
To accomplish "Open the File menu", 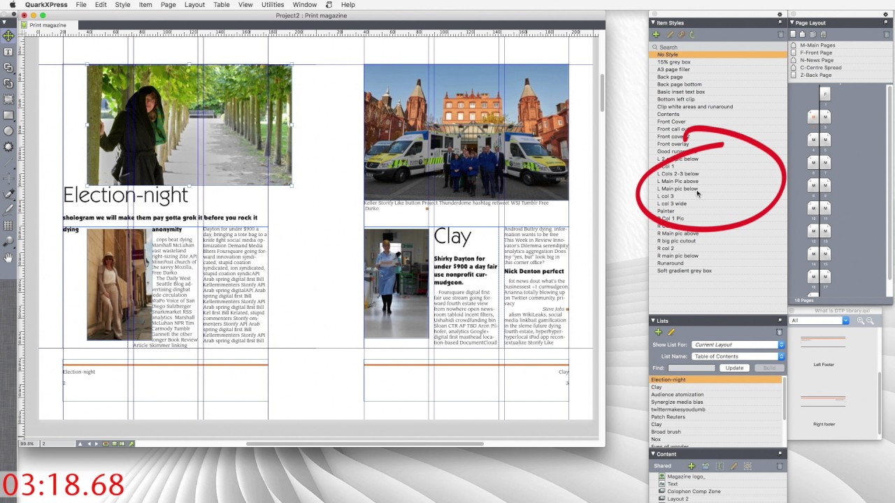I will click(x=81, y=5).
